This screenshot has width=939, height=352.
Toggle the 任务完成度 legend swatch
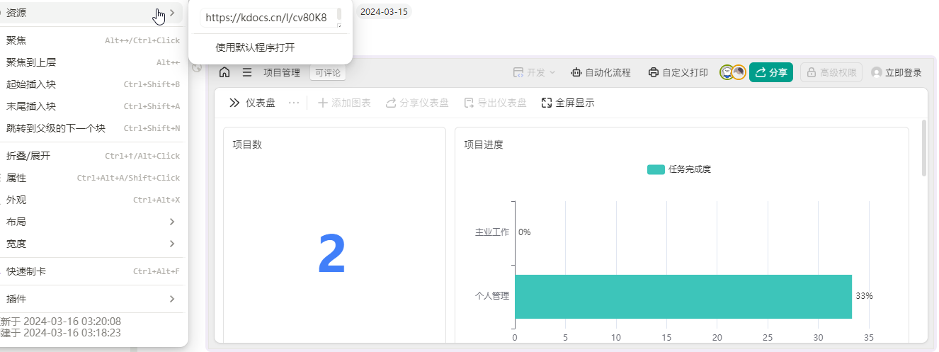[x=656, y=169]
